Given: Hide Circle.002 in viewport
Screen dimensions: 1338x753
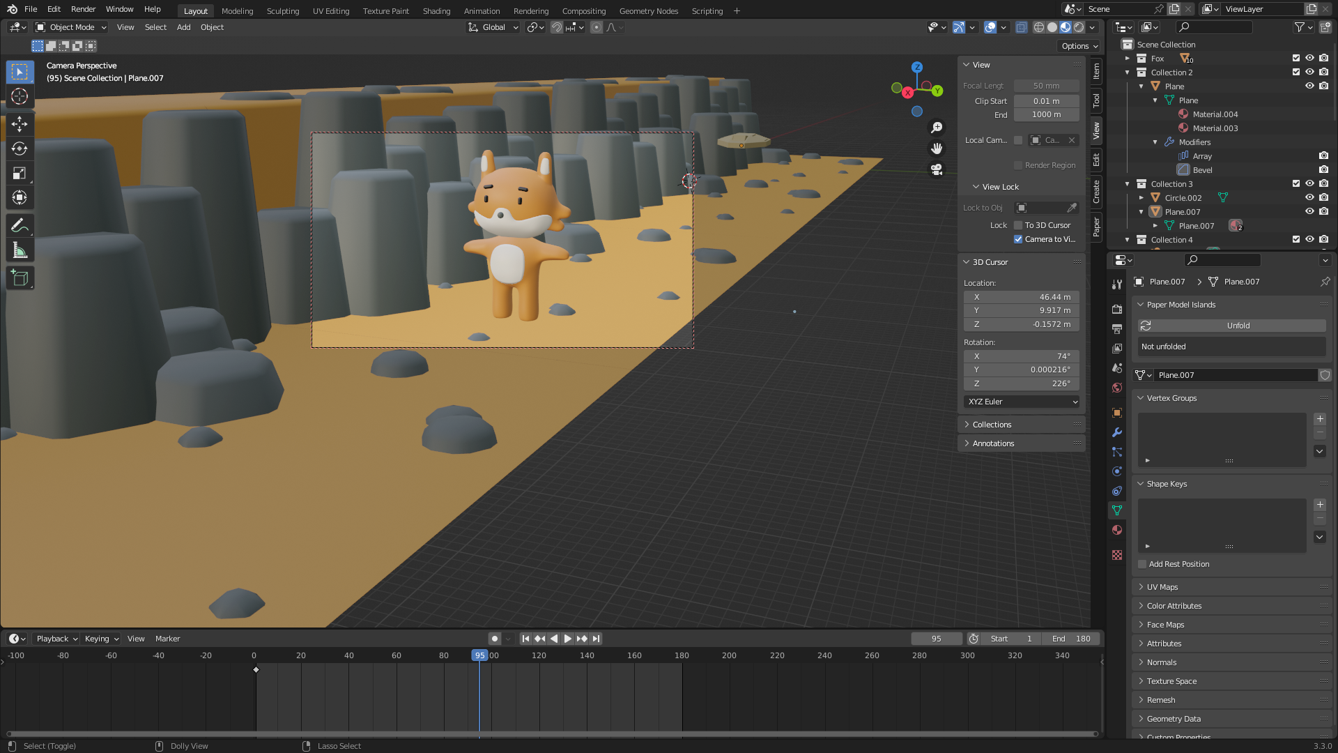Looking at the screenshot, I should pos(1309,198).
